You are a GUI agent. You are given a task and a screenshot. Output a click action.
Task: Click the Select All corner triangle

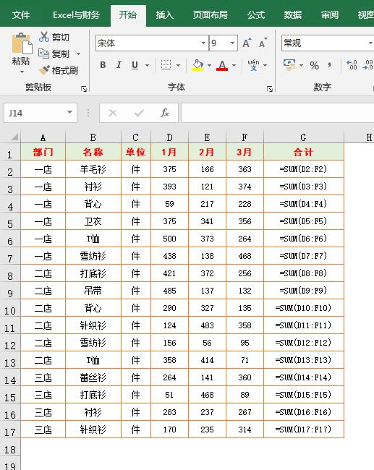coord(14,137)
